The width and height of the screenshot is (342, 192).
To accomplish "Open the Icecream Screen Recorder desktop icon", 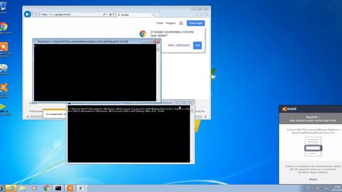I will coord(4,50).
